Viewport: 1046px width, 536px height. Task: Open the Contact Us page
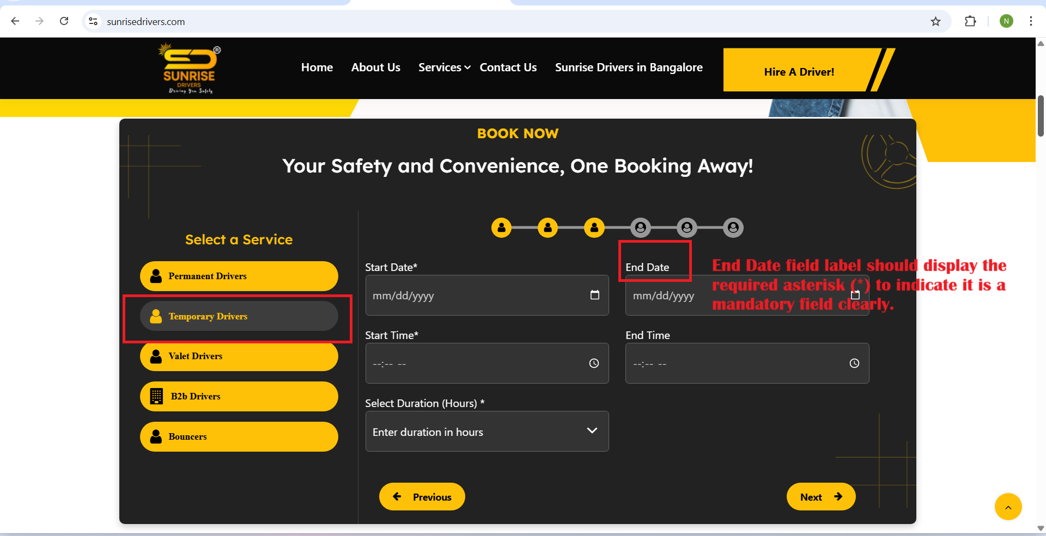point(508,67)
